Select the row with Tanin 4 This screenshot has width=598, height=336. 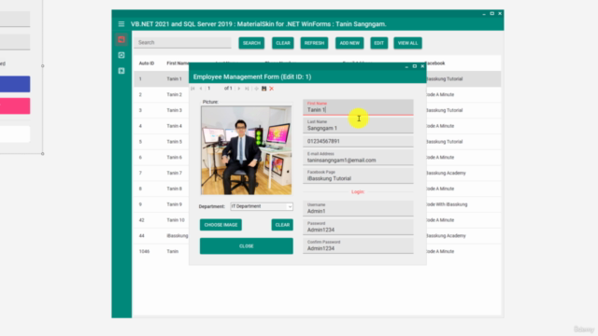(317, 126)
